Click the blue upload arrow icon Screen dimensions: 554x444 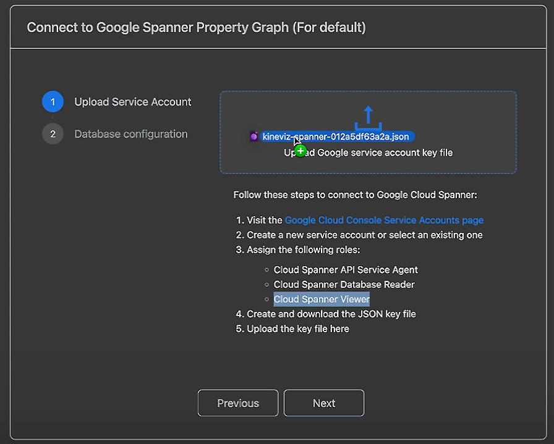pyautogui.click(x=368, y=118)
